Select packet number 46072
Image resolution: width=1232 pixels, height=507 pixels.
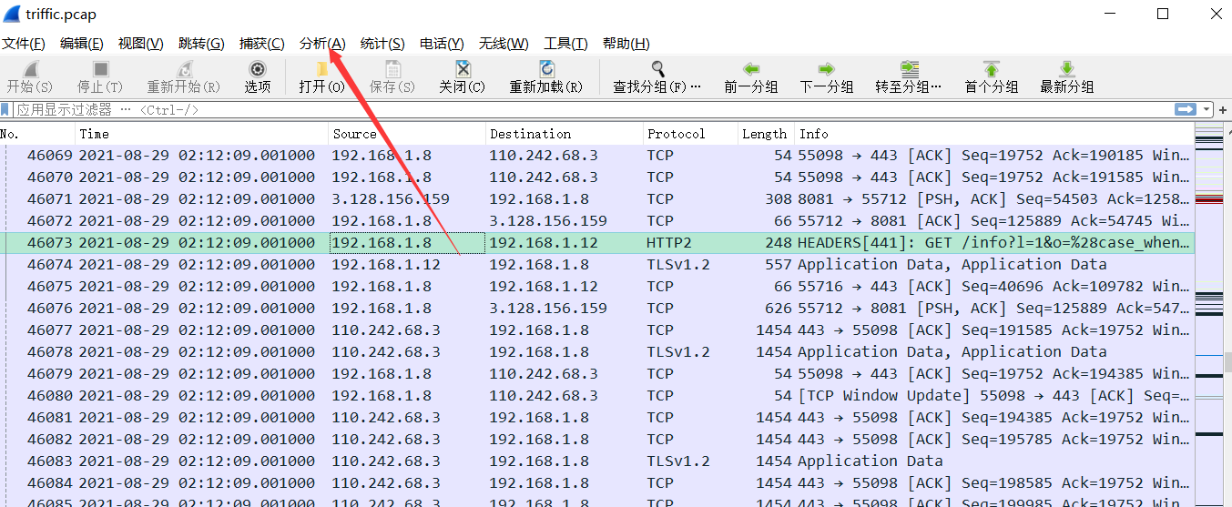click(x=596, y=221)
